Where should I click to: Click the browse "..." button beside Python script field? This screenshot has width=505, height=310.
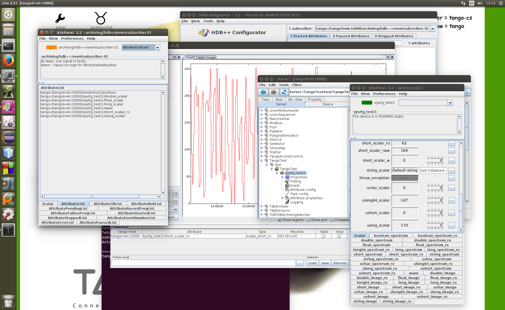pos(300,263)
